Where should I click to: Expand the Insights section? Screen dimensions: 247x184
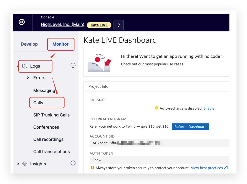(18, 164)
